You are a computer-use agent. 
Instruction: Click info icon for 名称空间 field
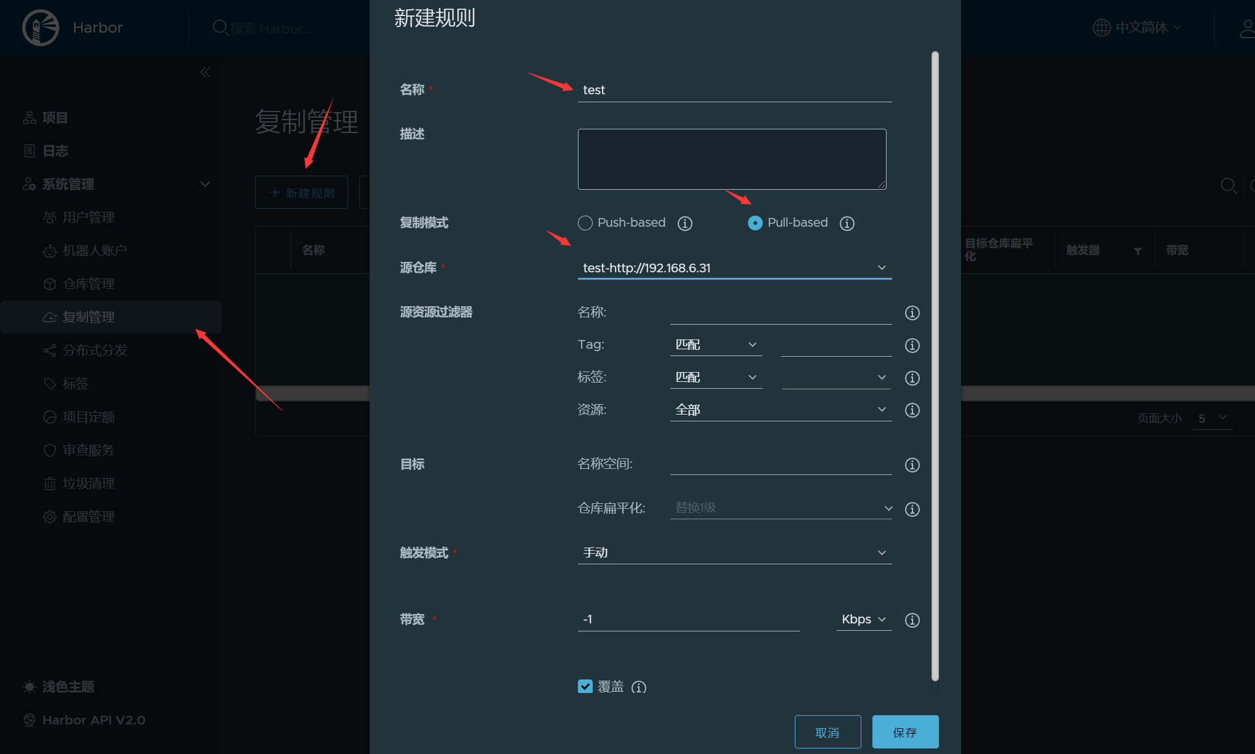(912, 465)
